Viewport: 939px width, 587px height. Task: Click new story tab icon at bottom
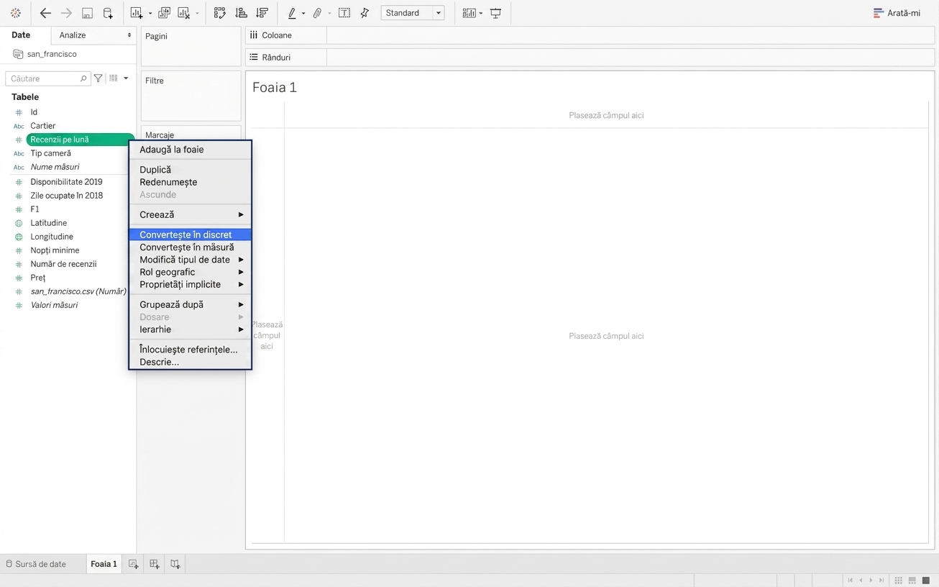coord(175,564)
